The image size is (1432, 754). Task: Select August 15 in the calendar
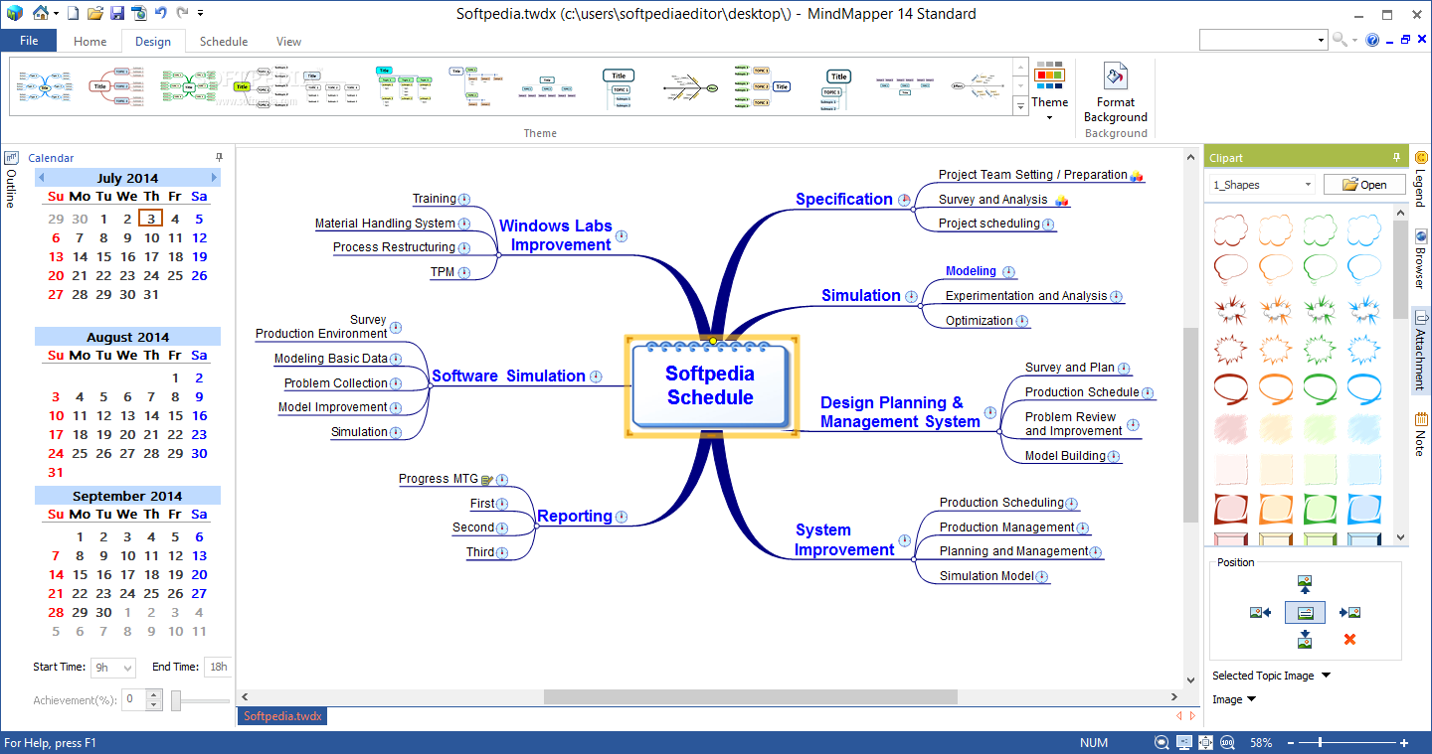coord(175,415)
